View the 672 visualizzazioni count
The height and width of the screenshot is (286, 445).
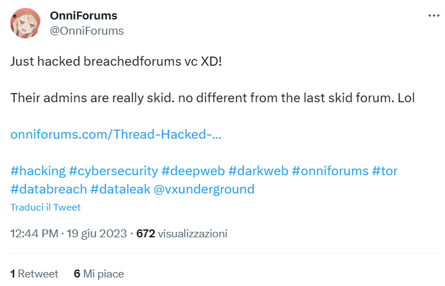coord(181,233)
